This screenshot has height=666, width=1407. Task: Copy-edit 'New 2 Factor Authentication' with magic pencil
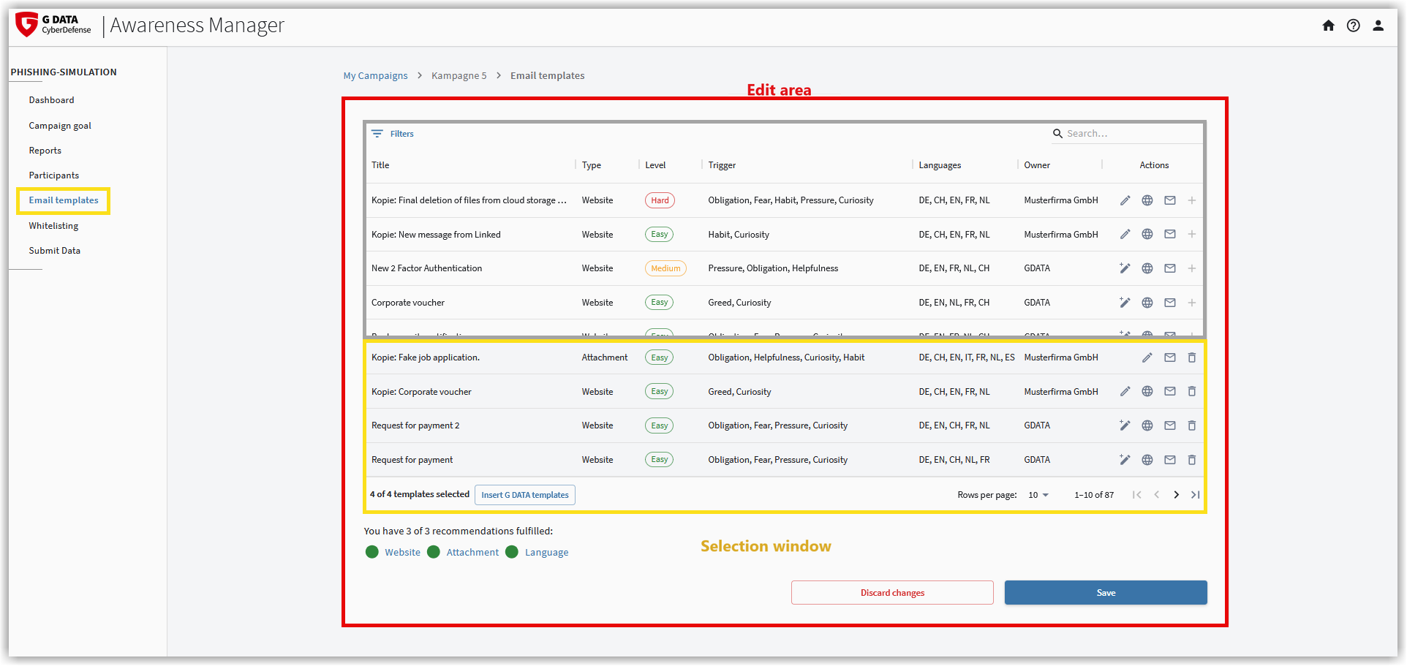(1125, 268)
